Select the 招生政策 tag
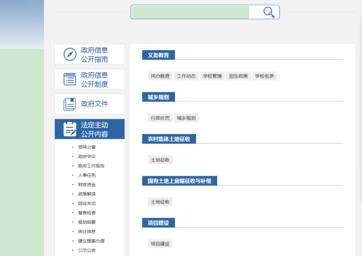Image resolution: width=362 pixels, height=256 pixels. [238, 76]
